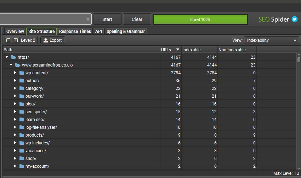Viewport: 301px width, 178px height.
Task: Open the View Indexability dropdown
Action: [272, 40]
